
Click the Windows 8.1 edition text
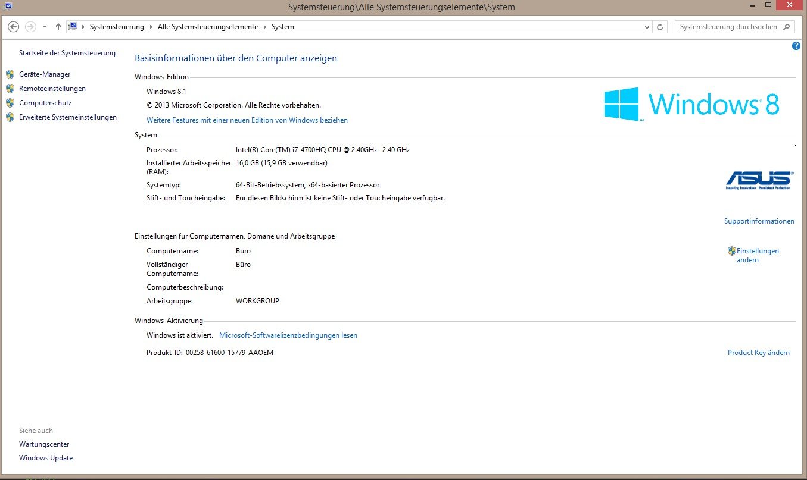click(166, 92)
